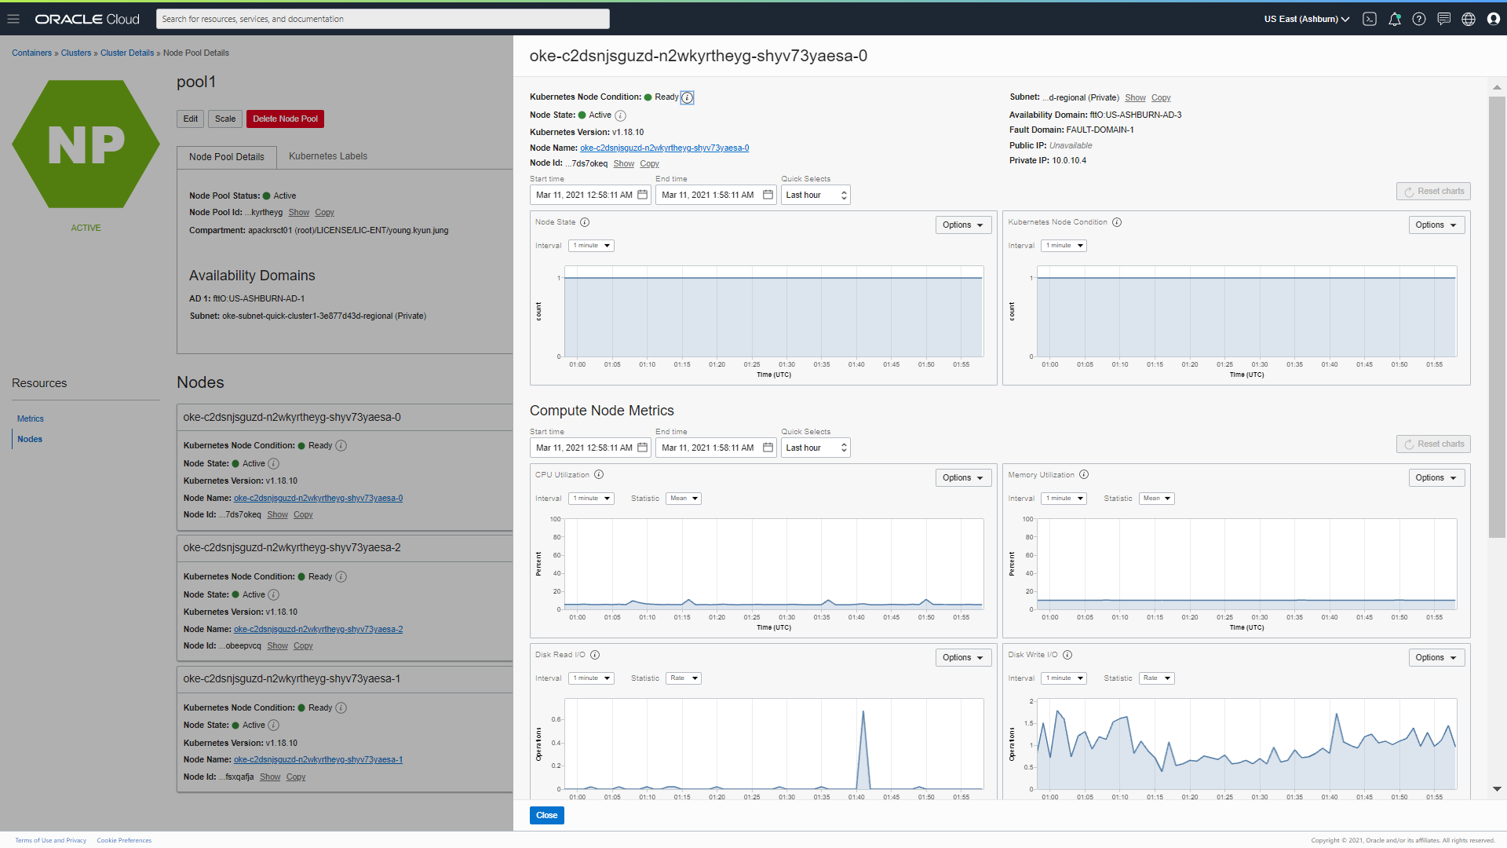Open Options dropdown on Node State chart

963,225
